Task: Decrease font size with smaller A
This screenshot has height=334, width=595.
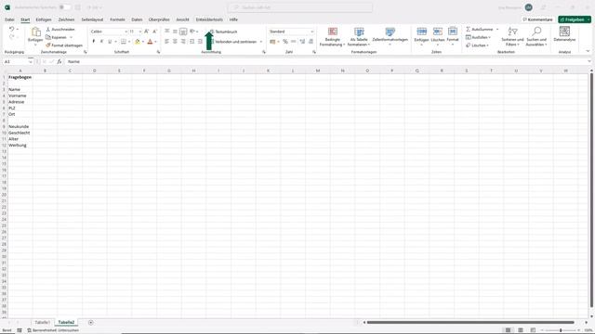Action: click(154, 32)
